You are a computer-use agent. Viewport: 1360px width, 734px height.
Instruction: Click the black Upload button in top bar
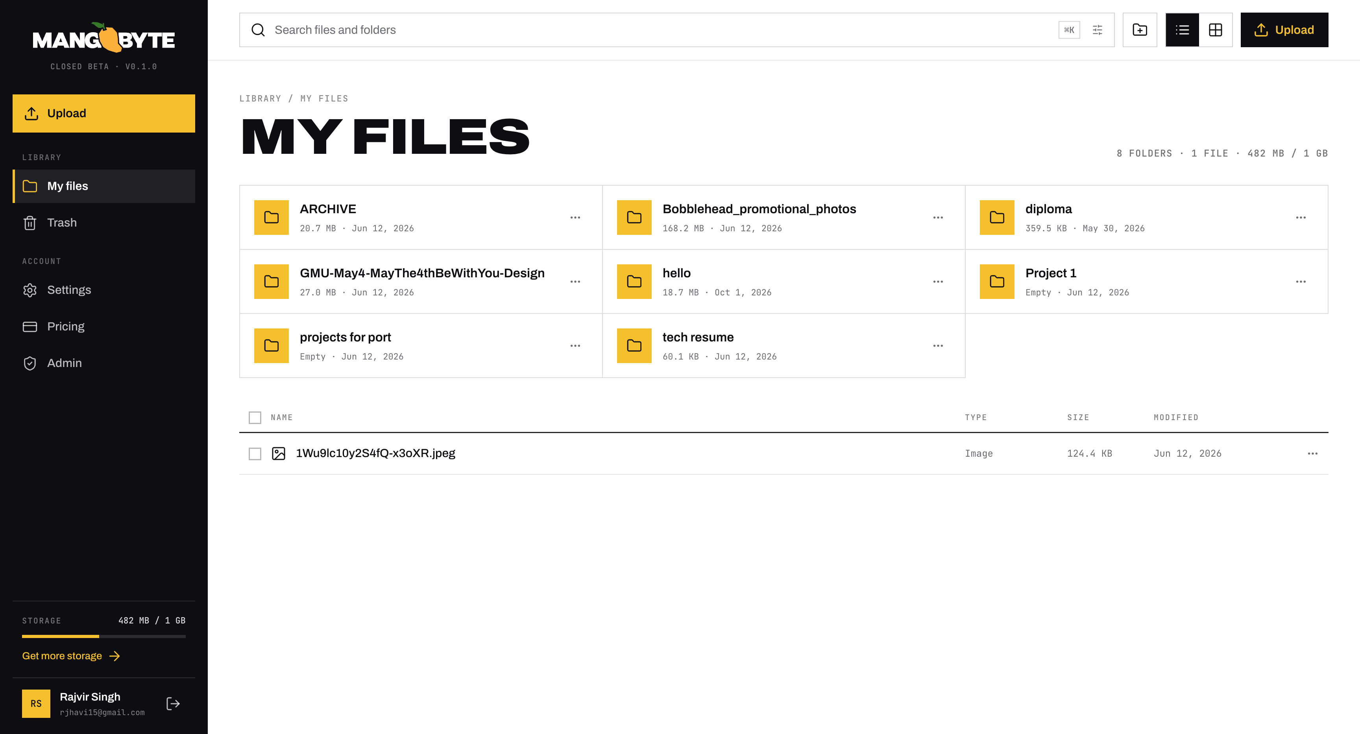[1284, 30]
